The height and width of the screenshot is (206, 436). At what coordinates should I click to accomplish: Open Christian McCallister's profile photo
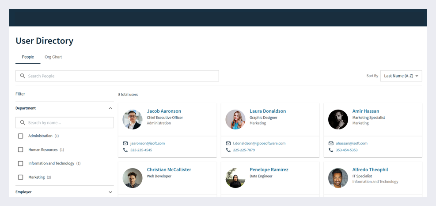coord(133,178)
